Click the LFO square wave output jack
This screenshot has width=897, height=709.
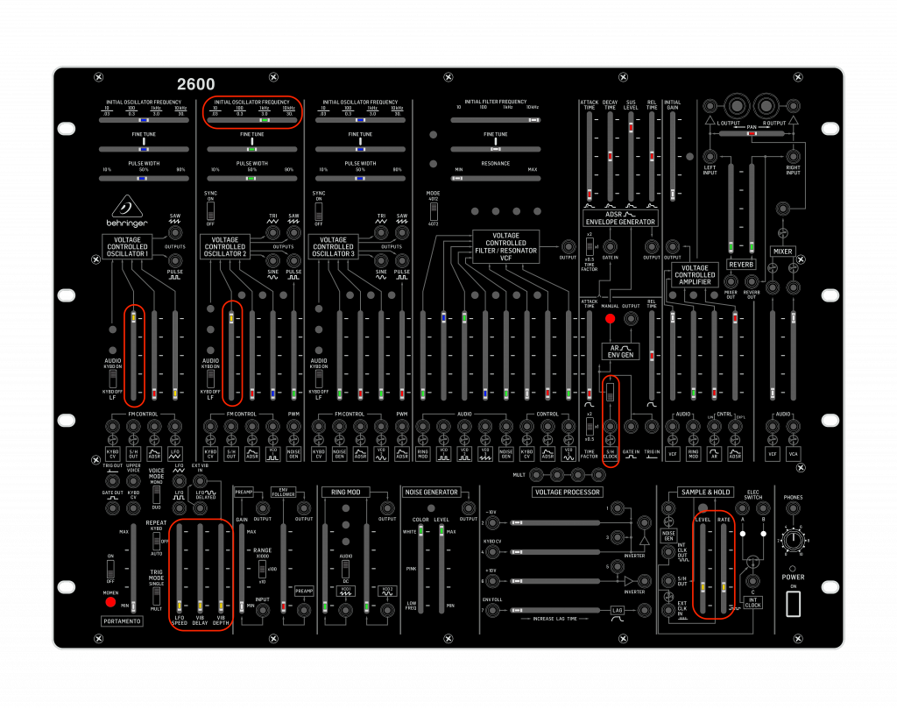[180, 507]
